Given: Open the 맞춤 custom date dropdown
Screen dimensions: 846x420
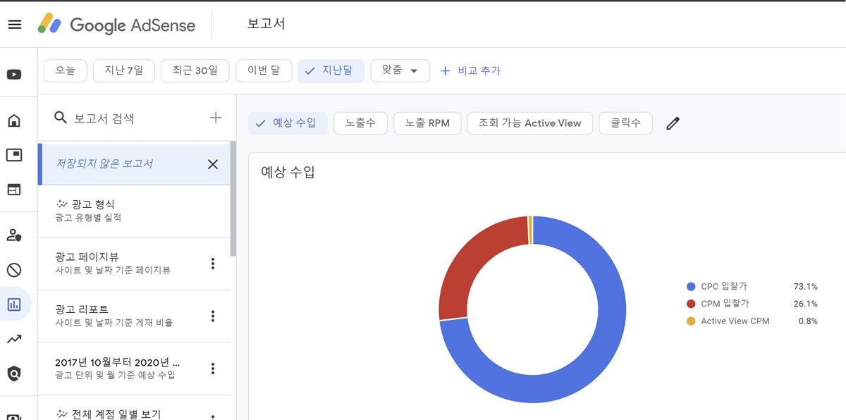Looking at the screenshot, I should tap(400, 70).
